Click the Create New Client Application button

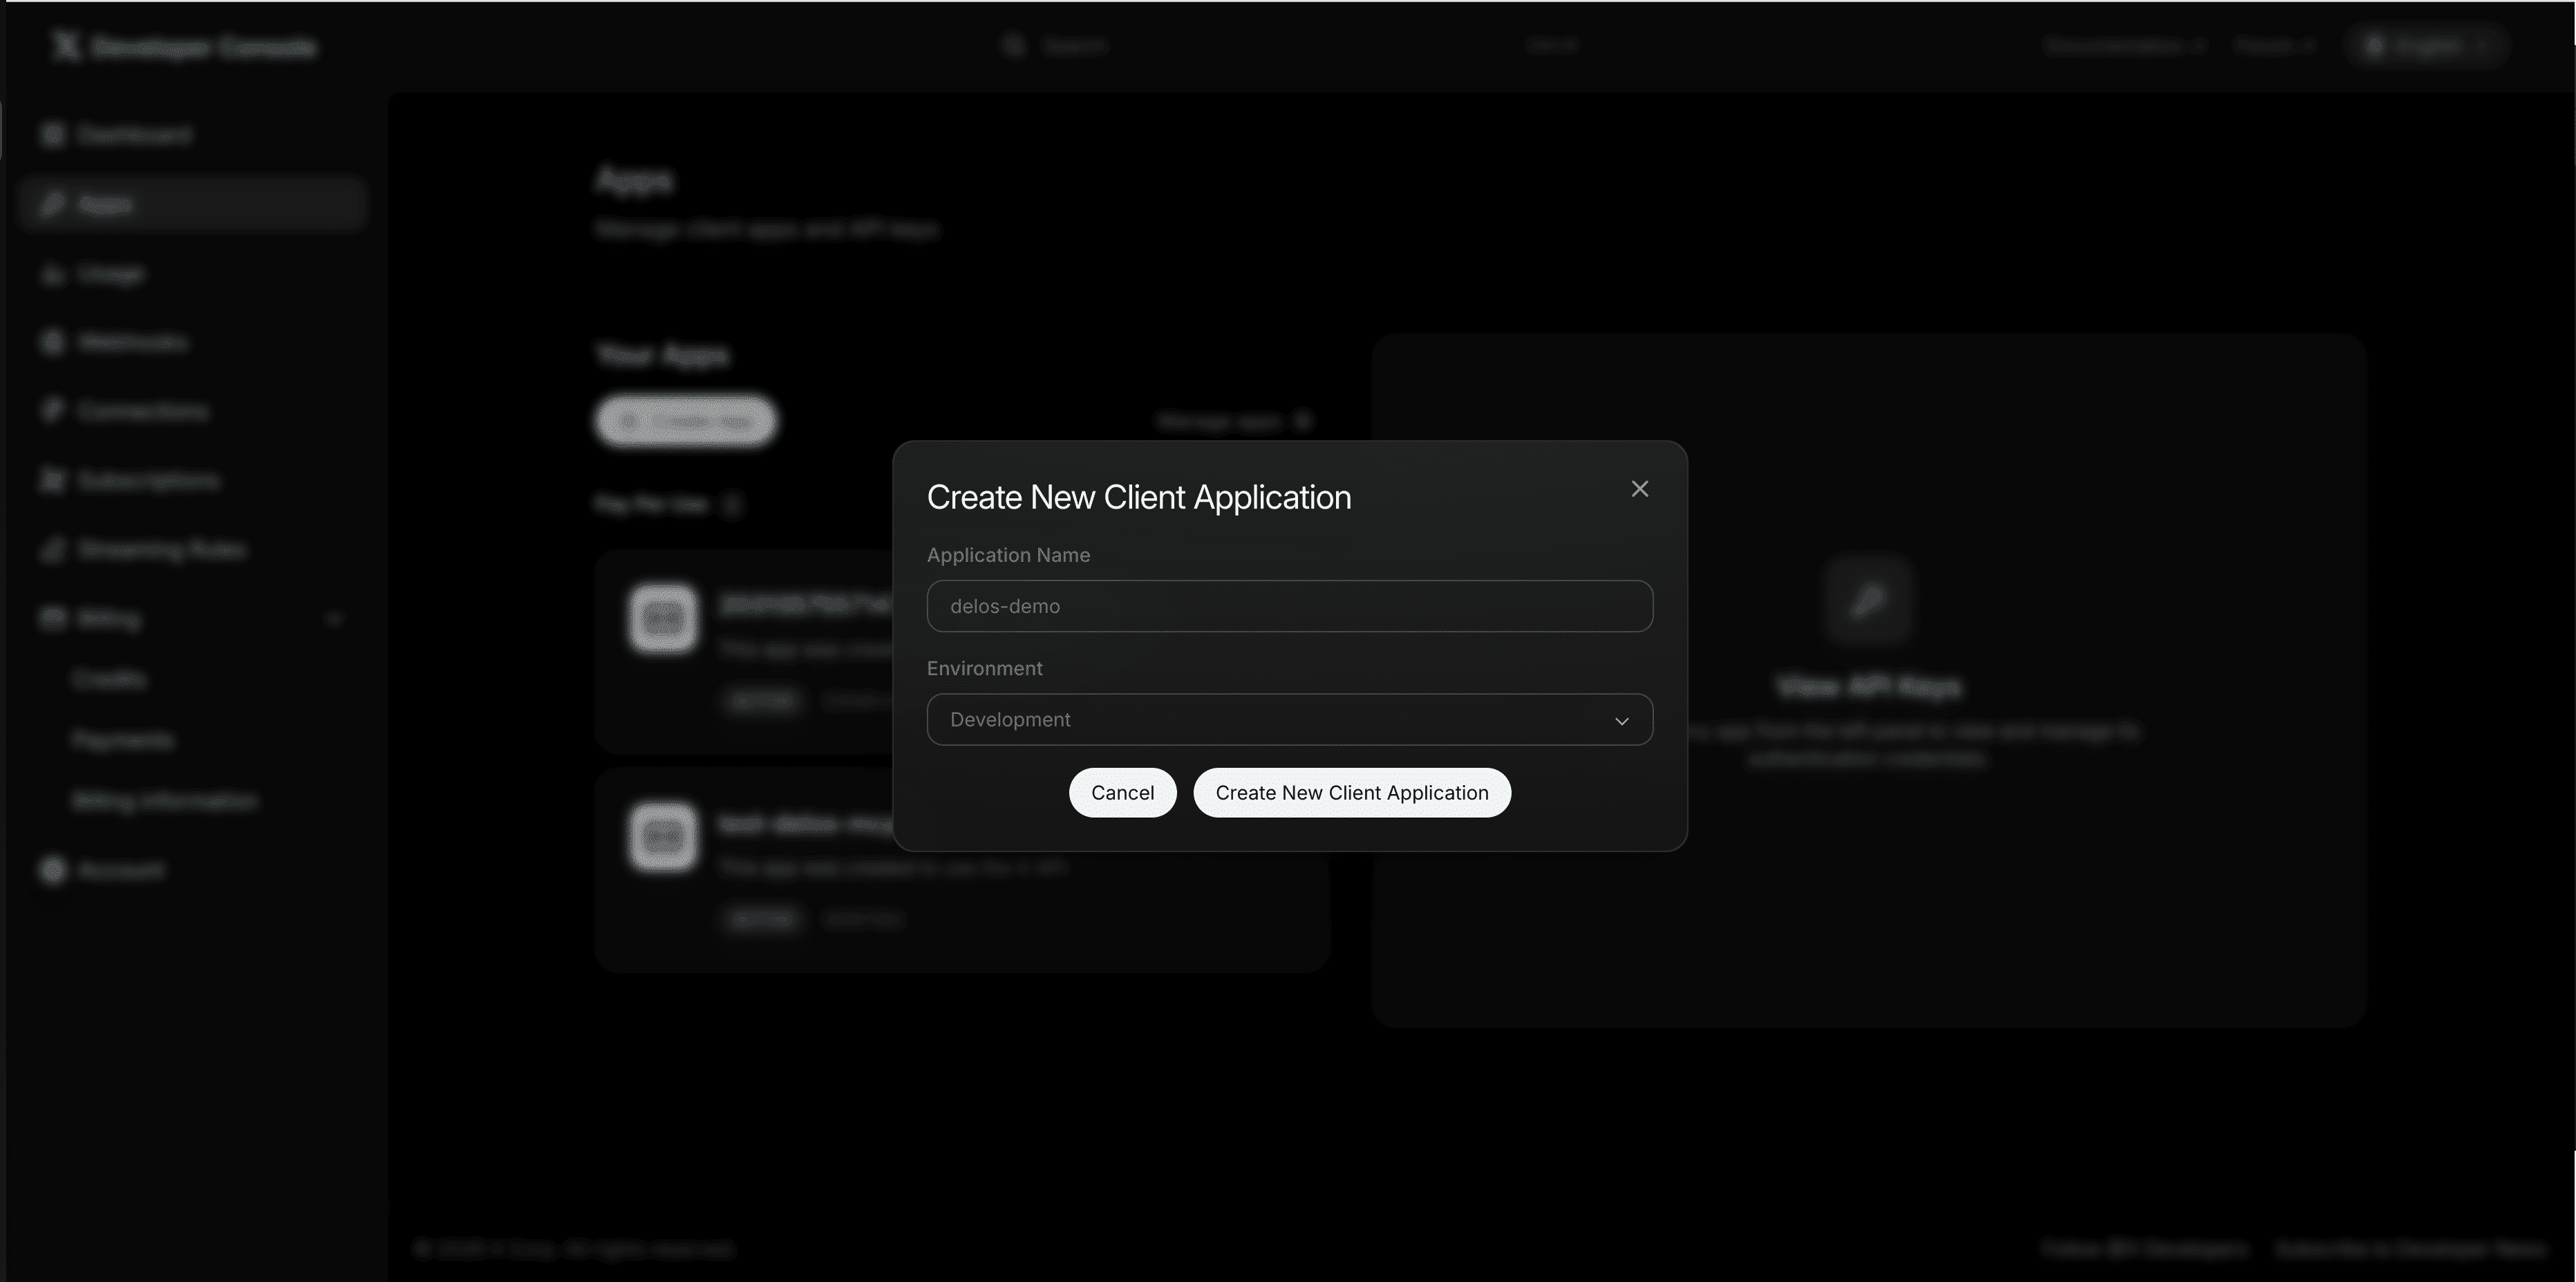1351,793
